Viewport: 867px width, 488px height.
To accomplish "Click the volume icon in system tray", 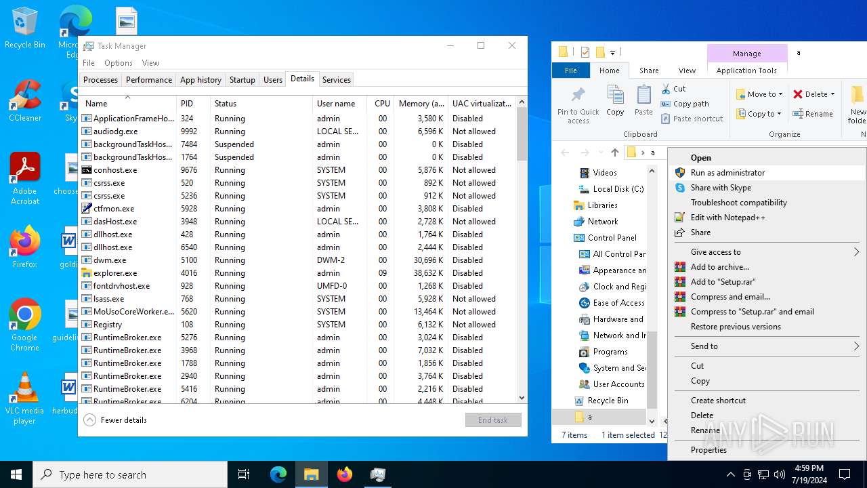I will pos(780,474).
